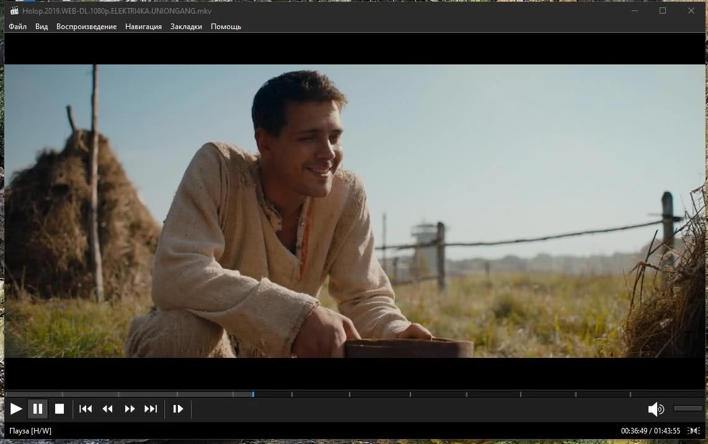Screen dimensions: 708x444
Task: Increase playback speed with the fast-forward icon
Action: click(130, 409)
